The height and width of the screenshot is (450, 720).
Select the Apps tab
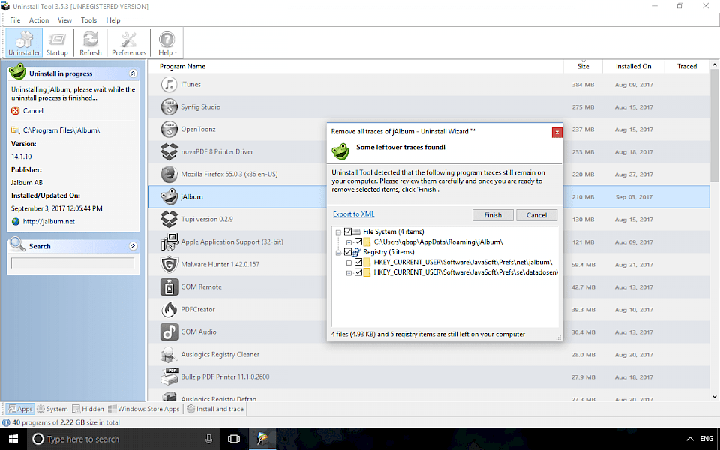tap(20, 409)
